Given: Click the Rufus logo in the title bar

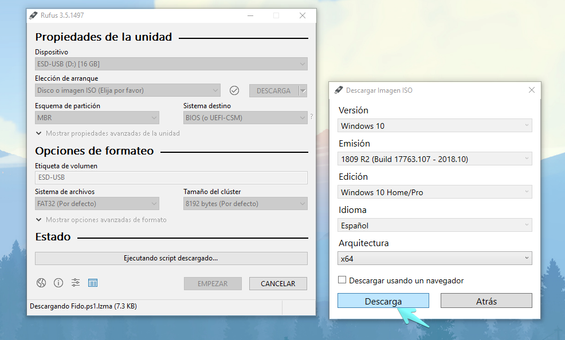Looking at the screenshot, I should pyautogui.click(x=33, y=15).
